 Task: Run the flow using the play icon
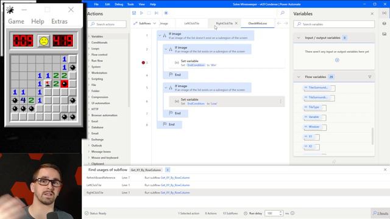pos(141,13)
